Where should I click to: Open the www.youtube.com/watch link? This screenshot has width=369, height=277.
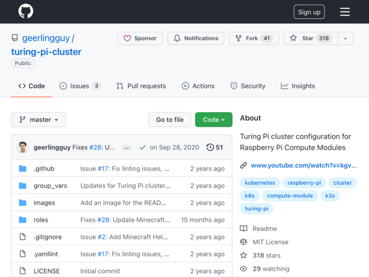(304, 166)
